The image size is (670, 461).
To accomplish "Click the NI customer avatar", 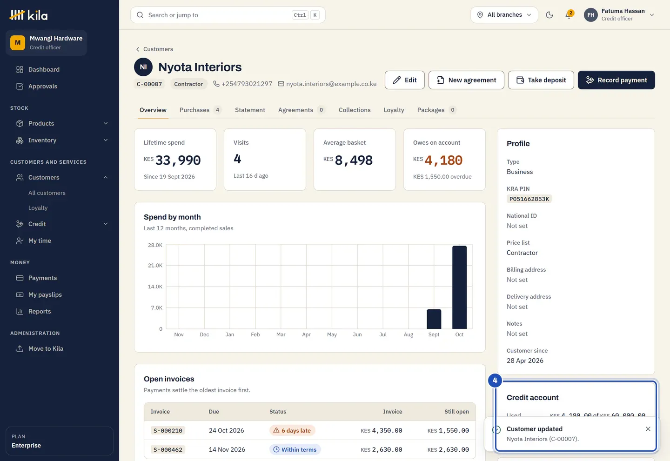I will [143, 67].
